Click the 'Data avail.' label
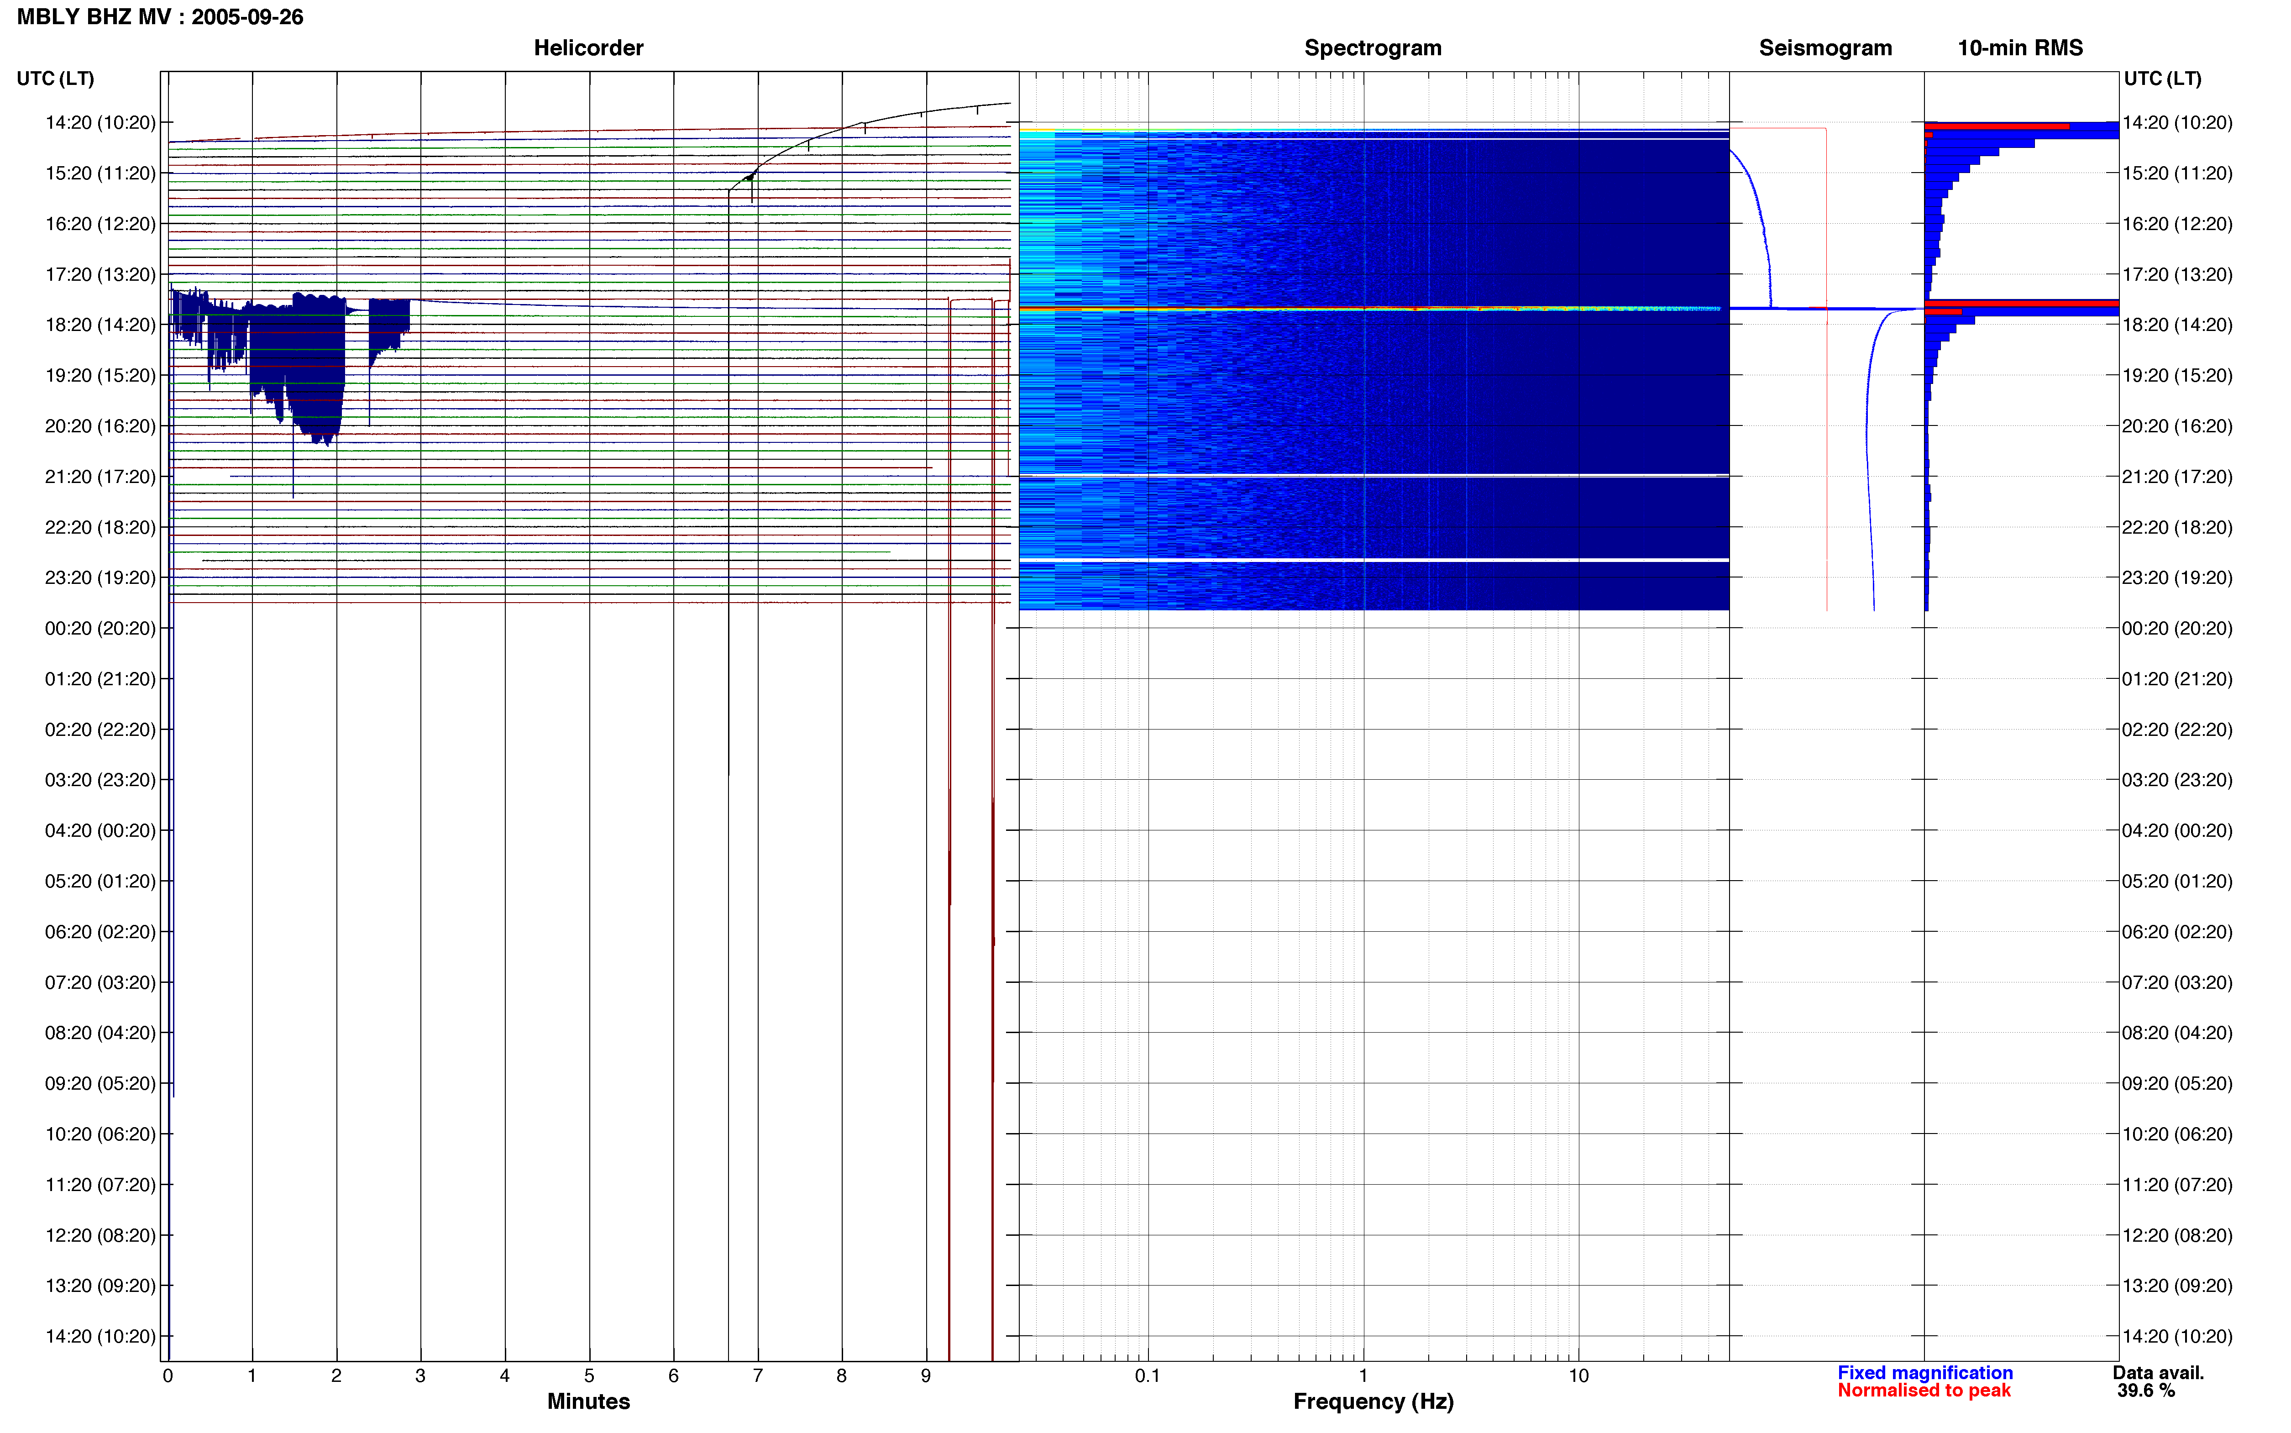The width and height of the screenshot is (2291, 1433). tap(2158, 1372)
